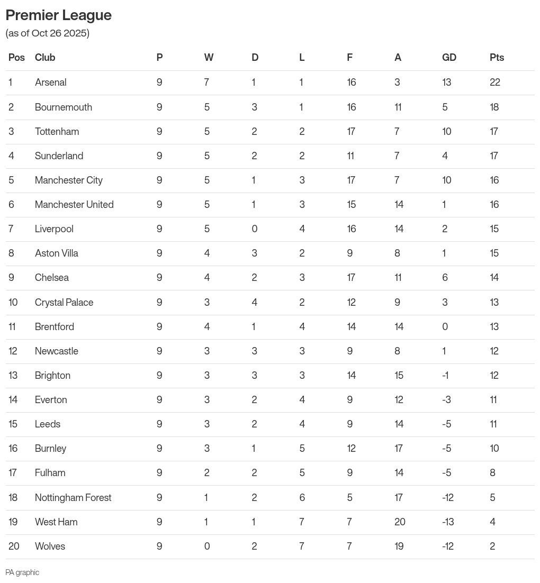Viewport: 540px width, 583px height.
Task: Select the Crystal Palace club name
Action: tap(64, 302)
